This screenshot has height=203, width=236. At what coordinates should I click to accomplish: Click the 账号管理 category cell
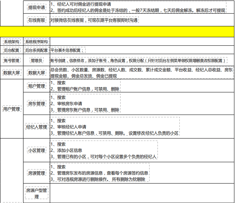12,61
